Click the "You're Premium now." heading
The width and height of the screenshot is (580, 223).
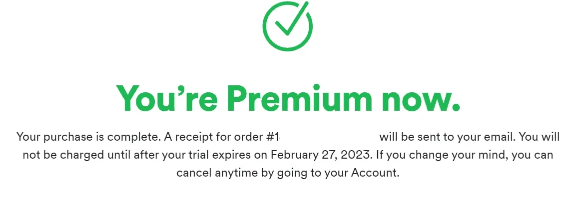(288, 97)
